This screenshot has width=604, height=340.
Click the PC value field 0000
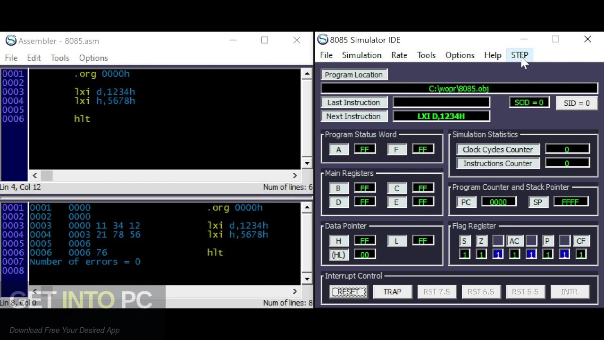point(499,202)
